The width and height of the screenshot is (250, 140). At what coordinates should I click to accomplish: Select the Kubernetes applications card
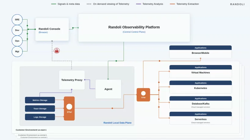point(200,87)
